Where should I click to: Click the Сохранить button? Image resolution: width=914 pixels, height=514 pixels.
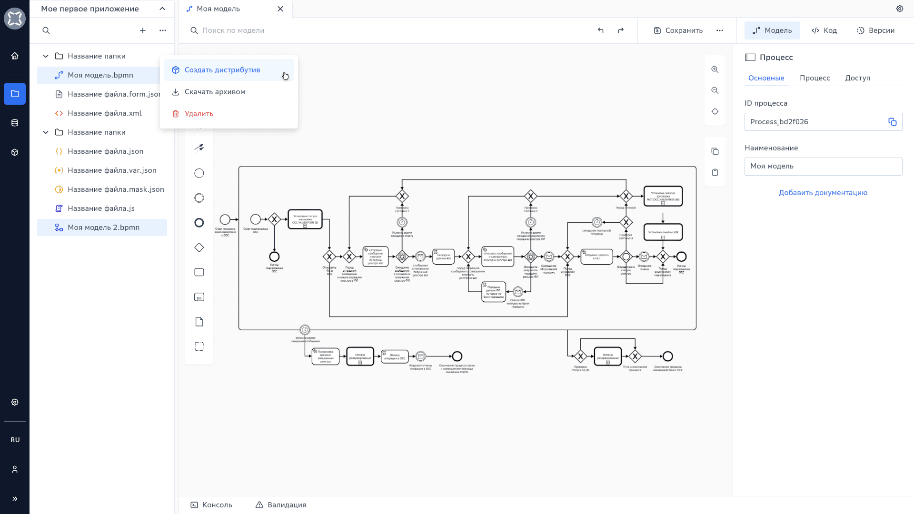[x=678, y=30]
